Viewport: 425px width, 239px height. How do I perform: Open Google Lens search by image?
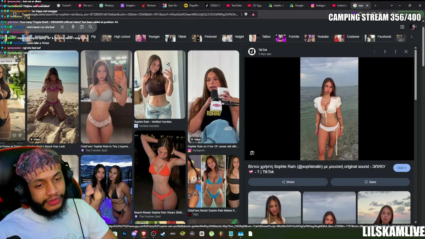[82, 27]
